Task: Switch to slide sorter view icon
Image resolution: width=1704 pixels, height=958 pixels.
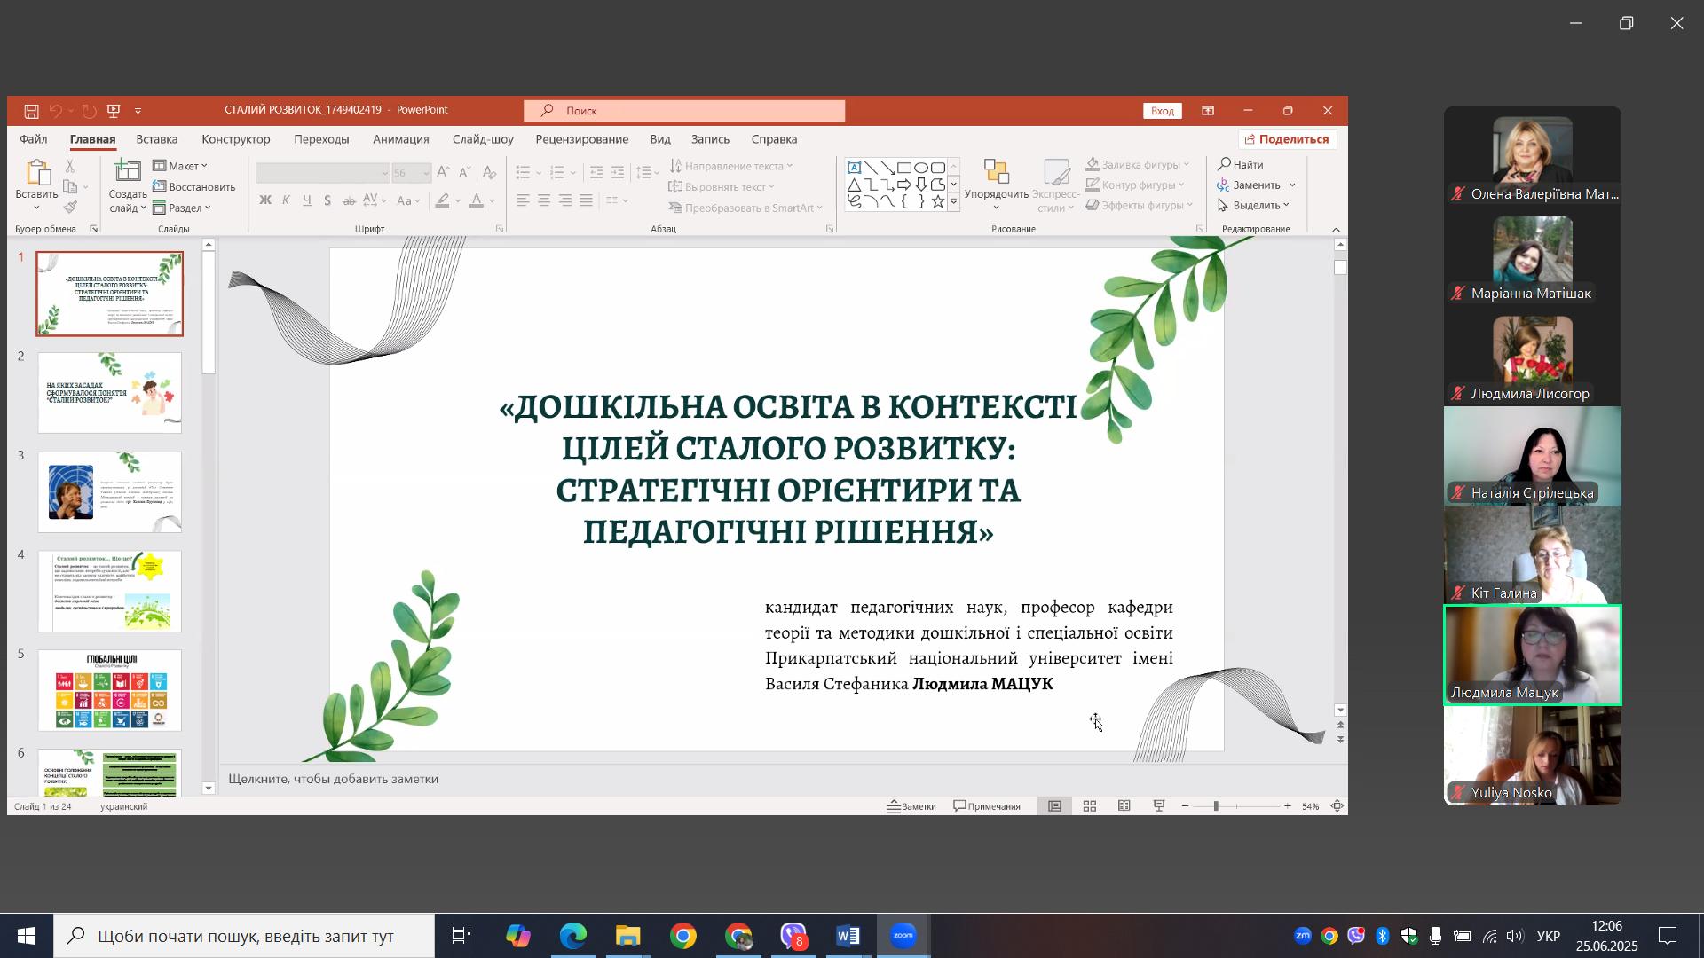Action: (1090, 806)
